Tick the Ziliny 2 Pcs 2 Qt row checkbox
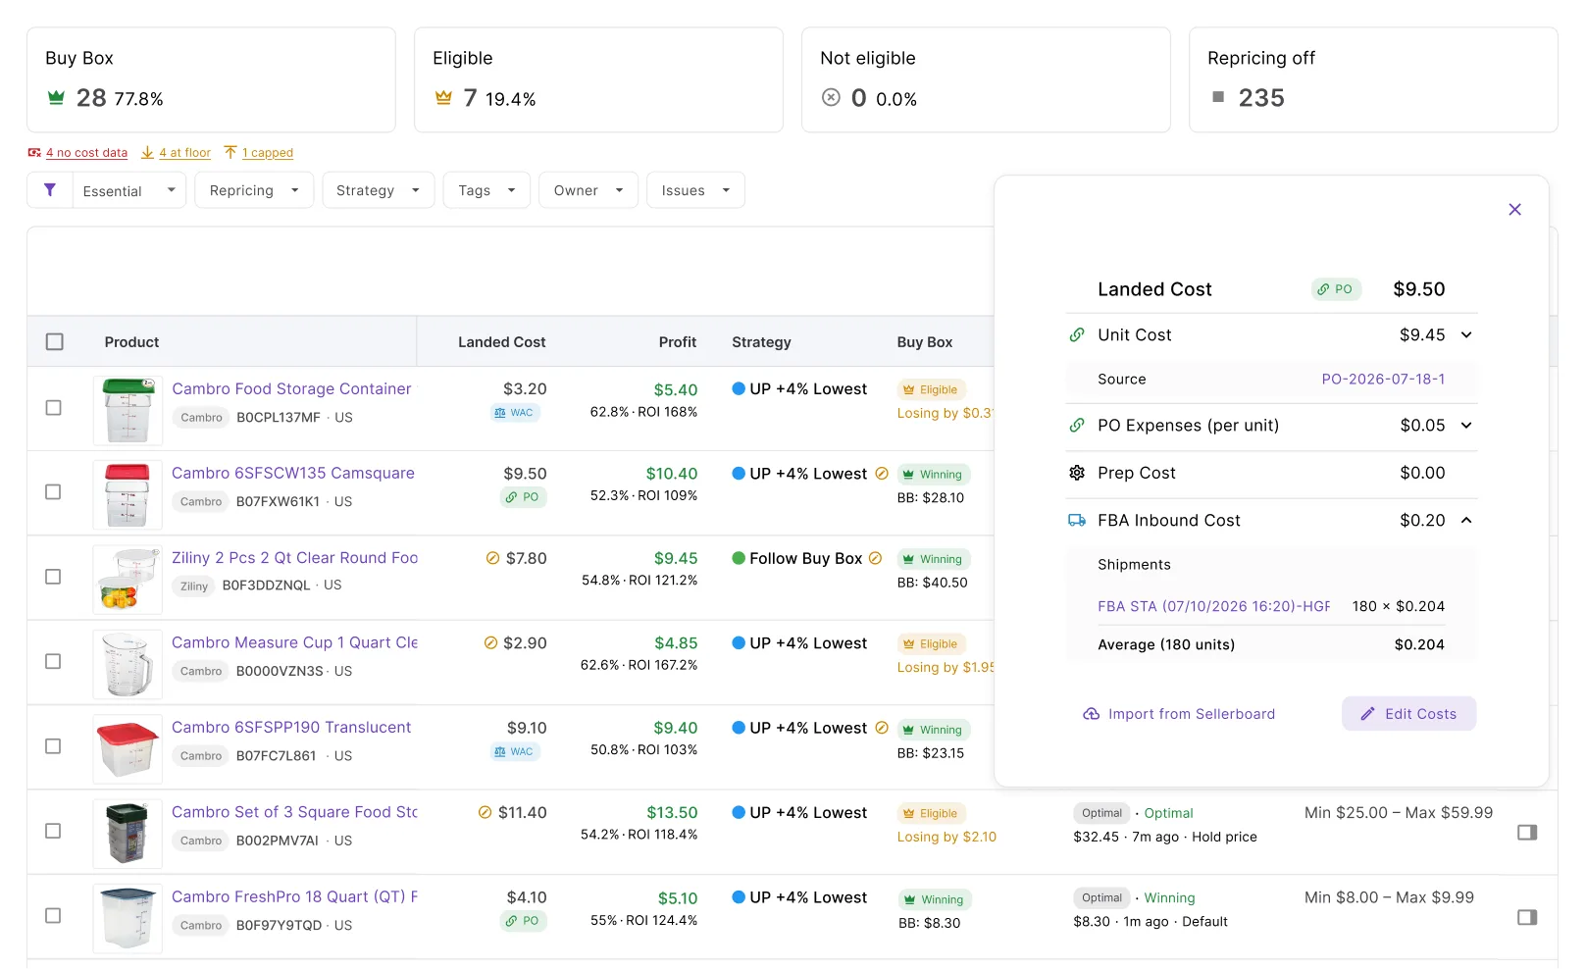 (54, 577)
